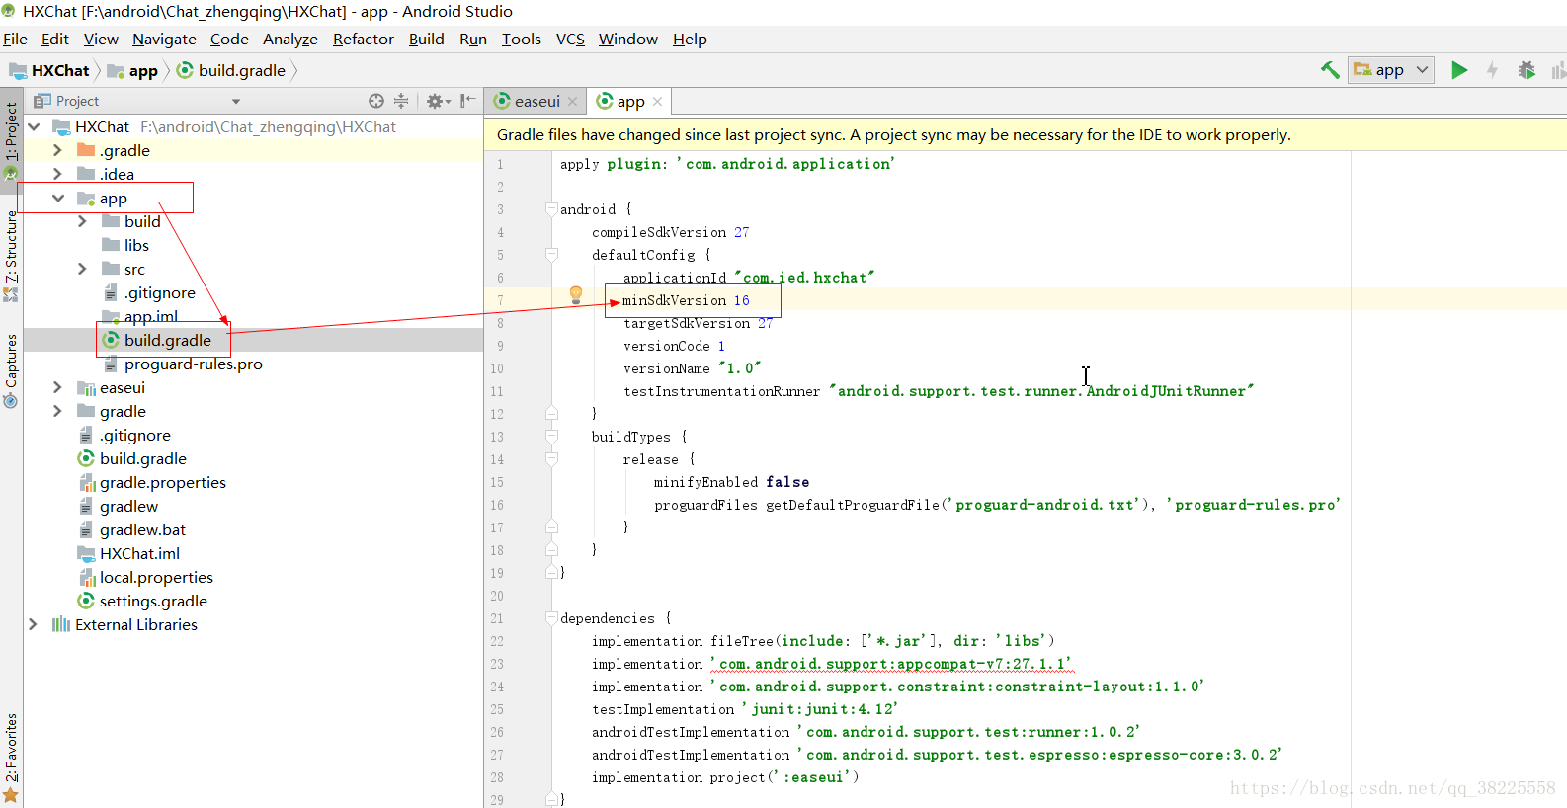
Task: Fold the android block at line 3
Action: (x=551, y=209)
